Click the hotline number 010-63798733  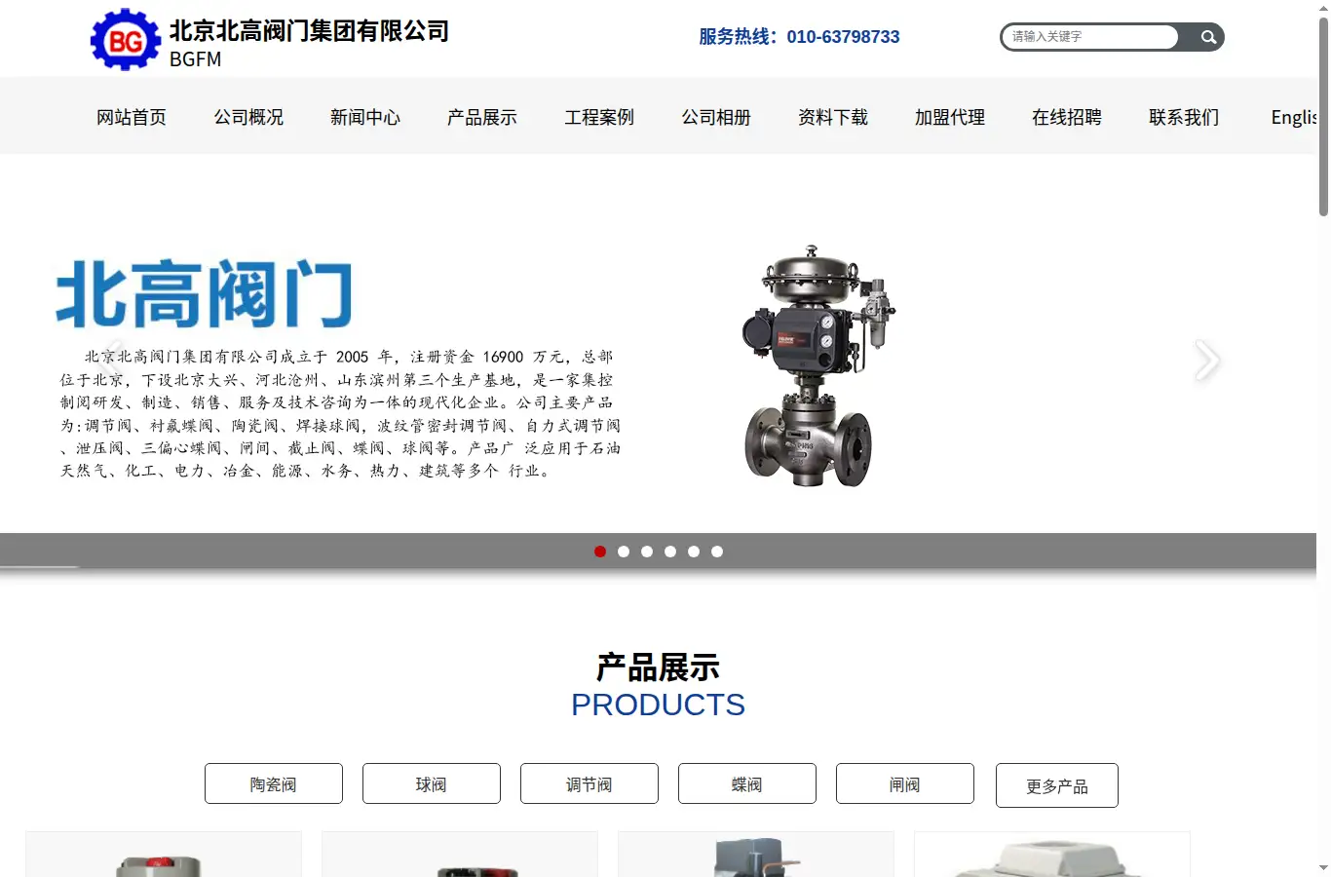click(843, 37)
